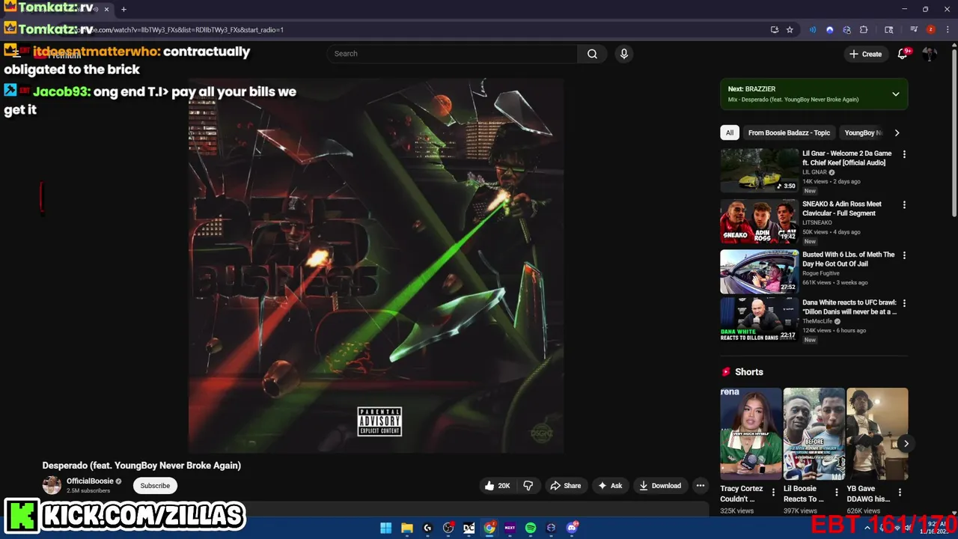This screenshot has height=539, width=958.
Task: Click the LIL GNAR channel name
Action: tap(814, 172)
